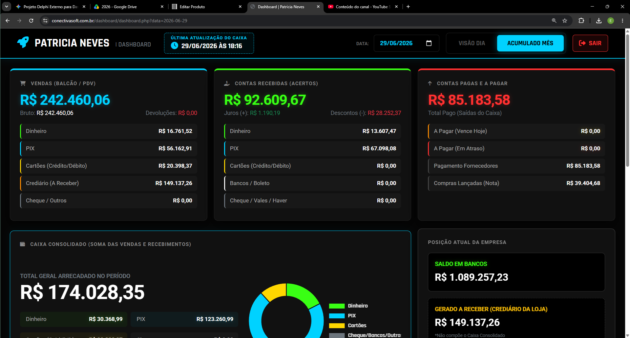Click Bancos / Boleto row

point(312,183)
